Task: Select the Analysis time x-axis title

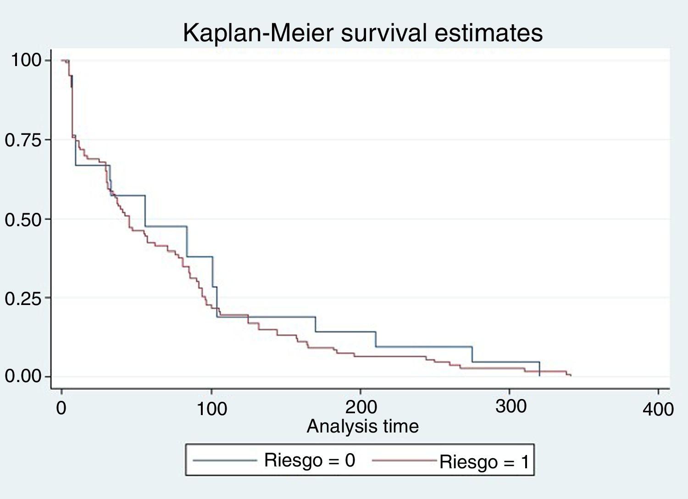Action: click(362, 427)
